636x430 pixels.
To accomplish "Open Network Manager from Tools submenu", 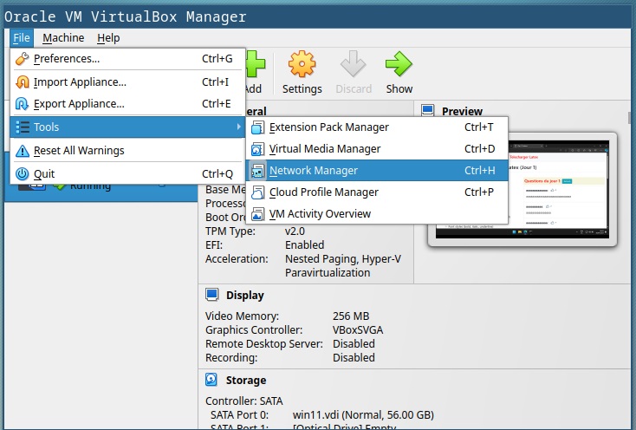I will point(377,171).
